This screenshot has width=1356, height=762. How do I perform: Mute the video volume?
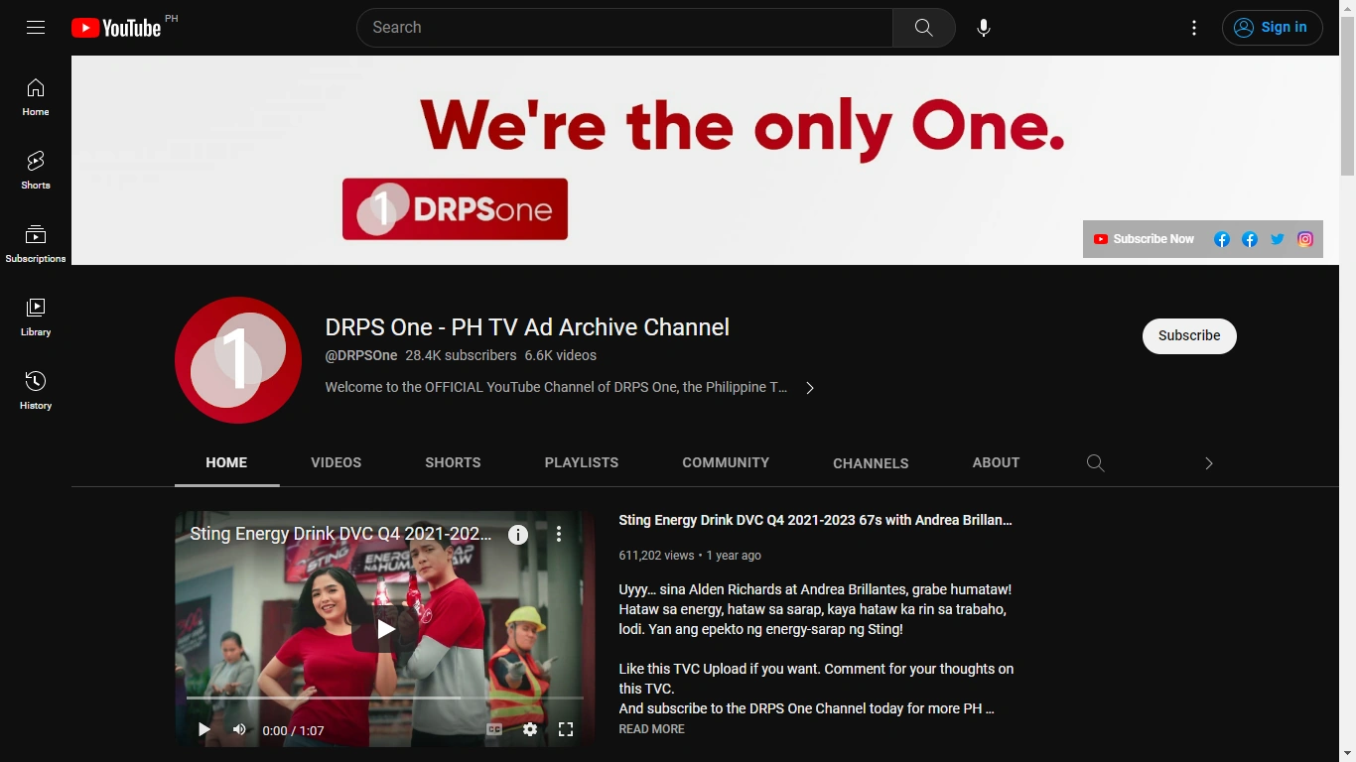click(239, 730)
